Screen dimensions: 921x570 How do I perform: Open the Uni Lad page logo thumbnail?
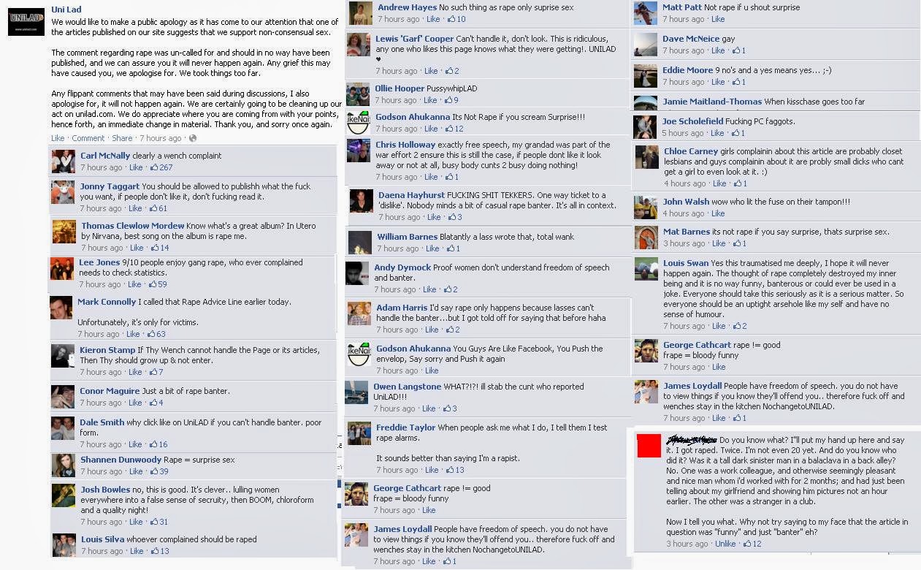26,20
